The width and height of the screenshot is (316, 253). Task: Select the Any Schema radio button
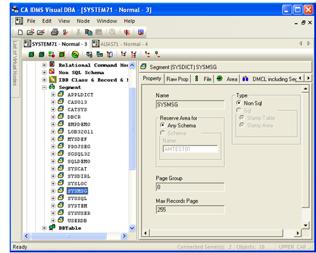163,125
